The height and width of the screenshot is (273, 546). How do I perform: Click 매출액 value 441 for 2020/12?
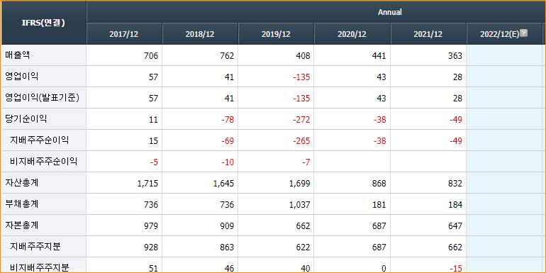(379, 56)
